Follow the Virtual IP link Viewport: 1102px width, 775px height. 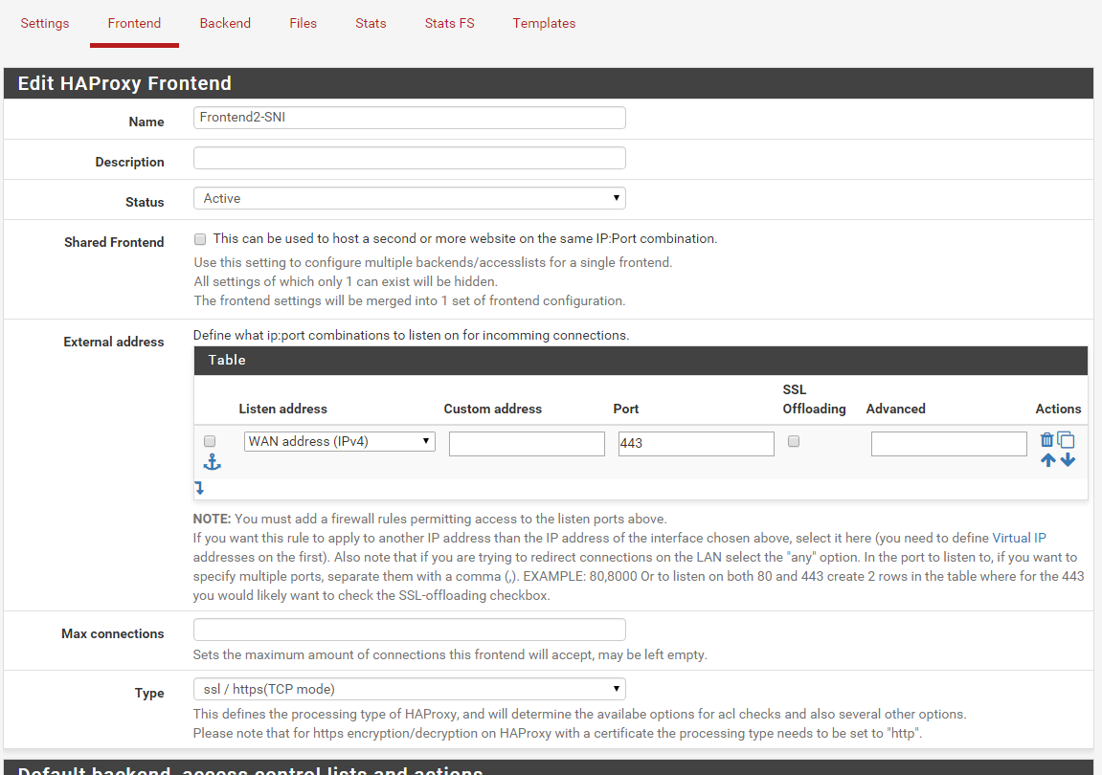[1019, 539]
